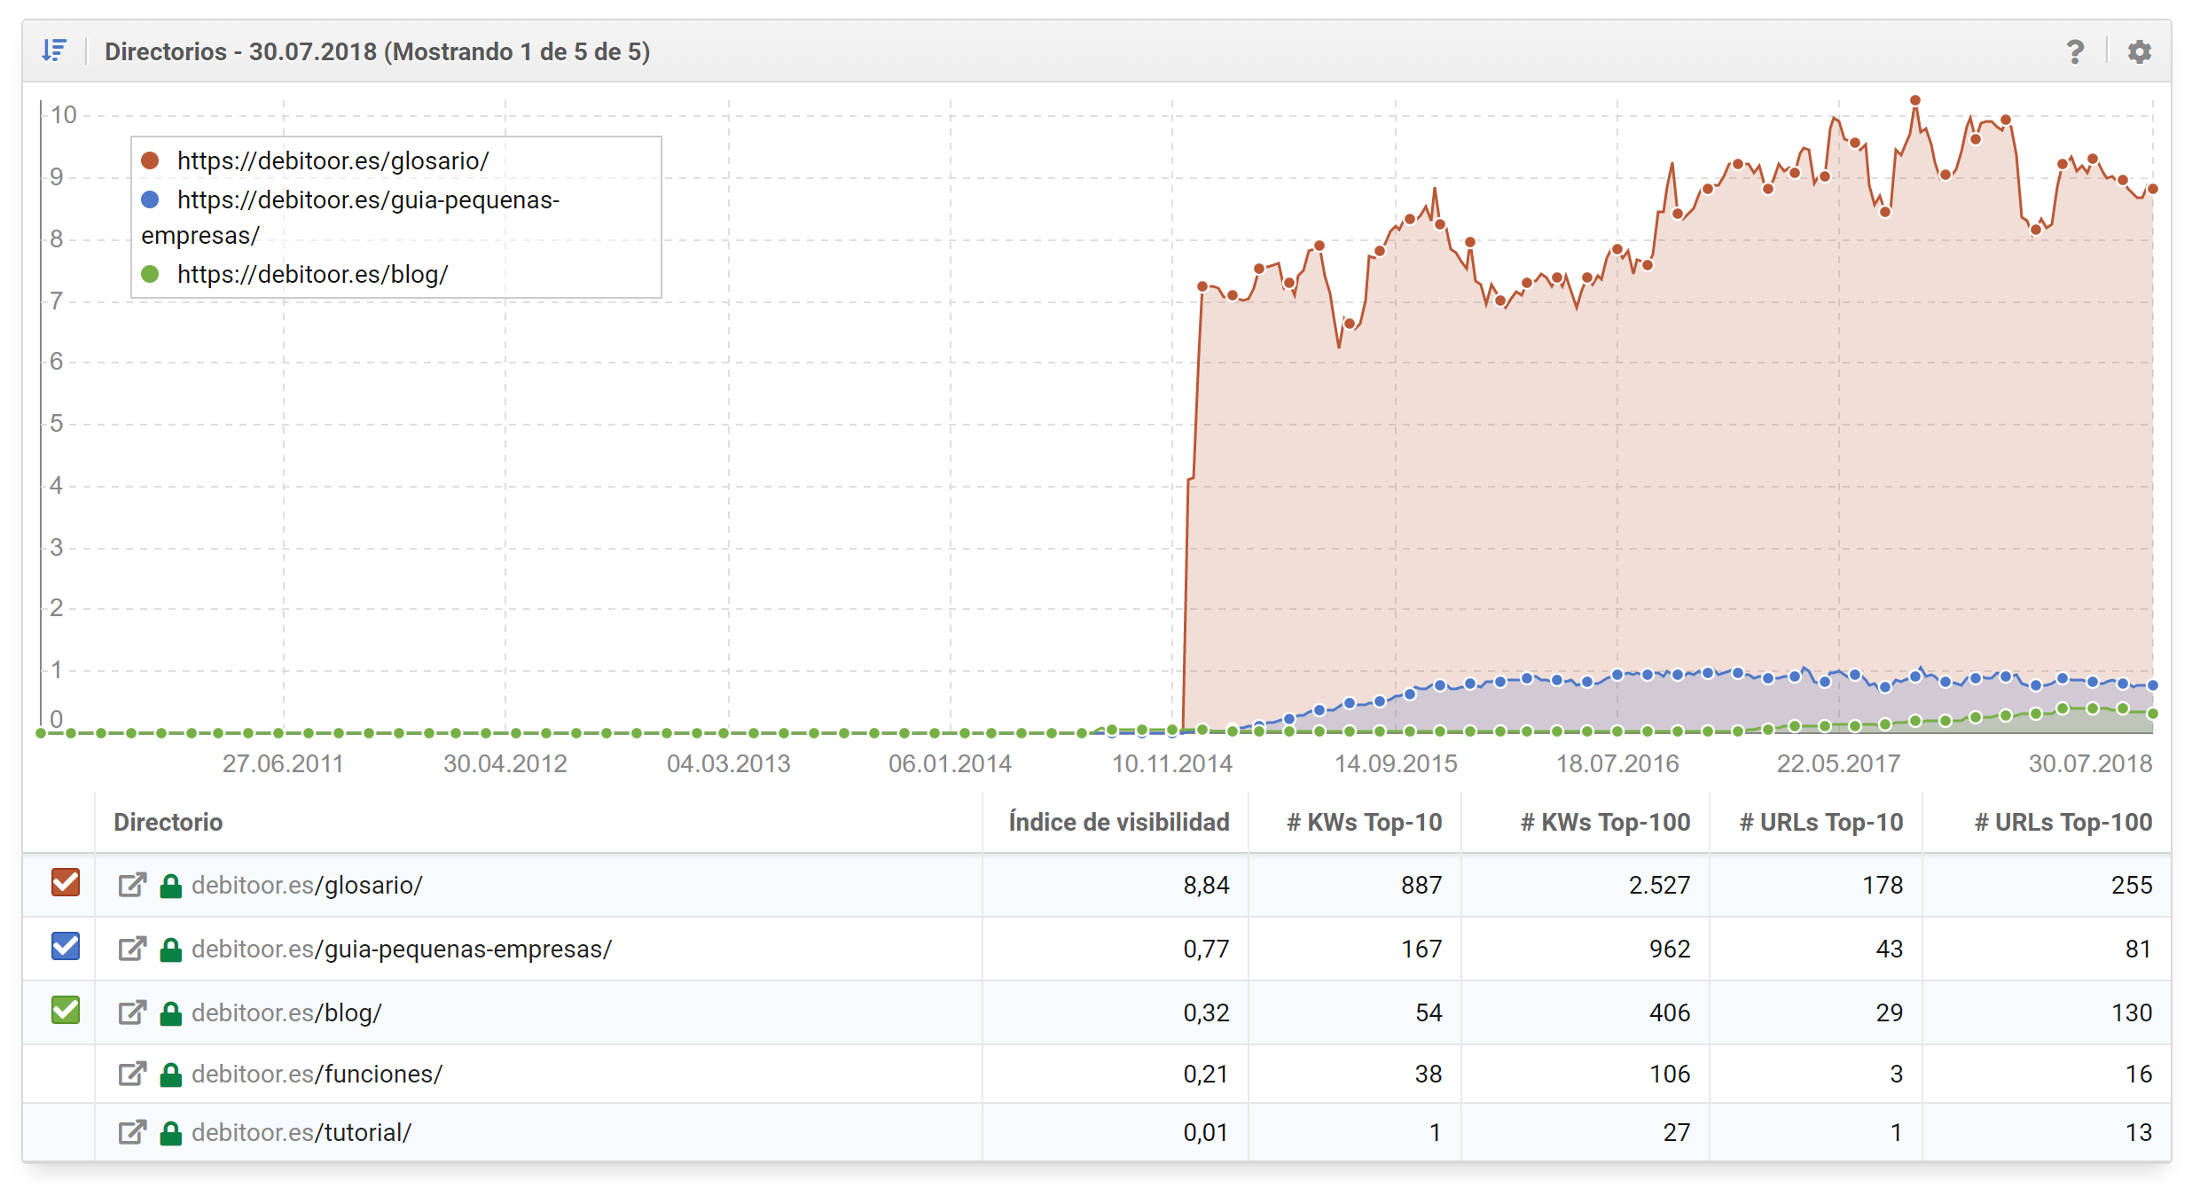The image size is (2200, 1188).
Task: Click the Directorio column header
Action: [x=168, y=822]
